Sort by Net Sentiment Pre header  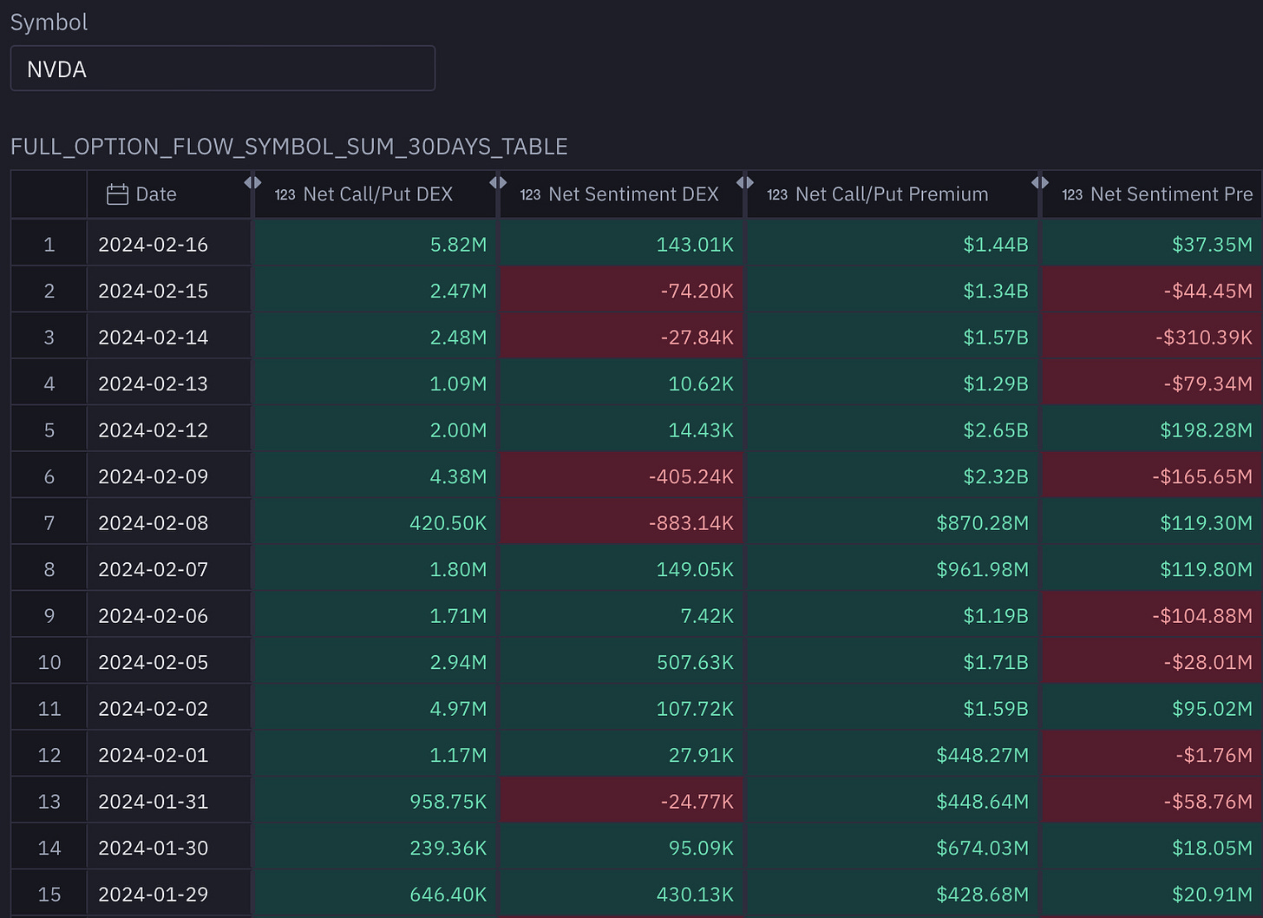pos(1152,194)
